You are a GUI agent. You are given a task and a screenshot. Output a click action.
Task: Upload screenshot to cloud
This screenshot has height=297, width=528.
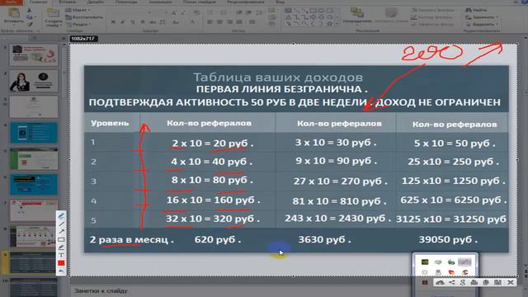pos(440,282)
